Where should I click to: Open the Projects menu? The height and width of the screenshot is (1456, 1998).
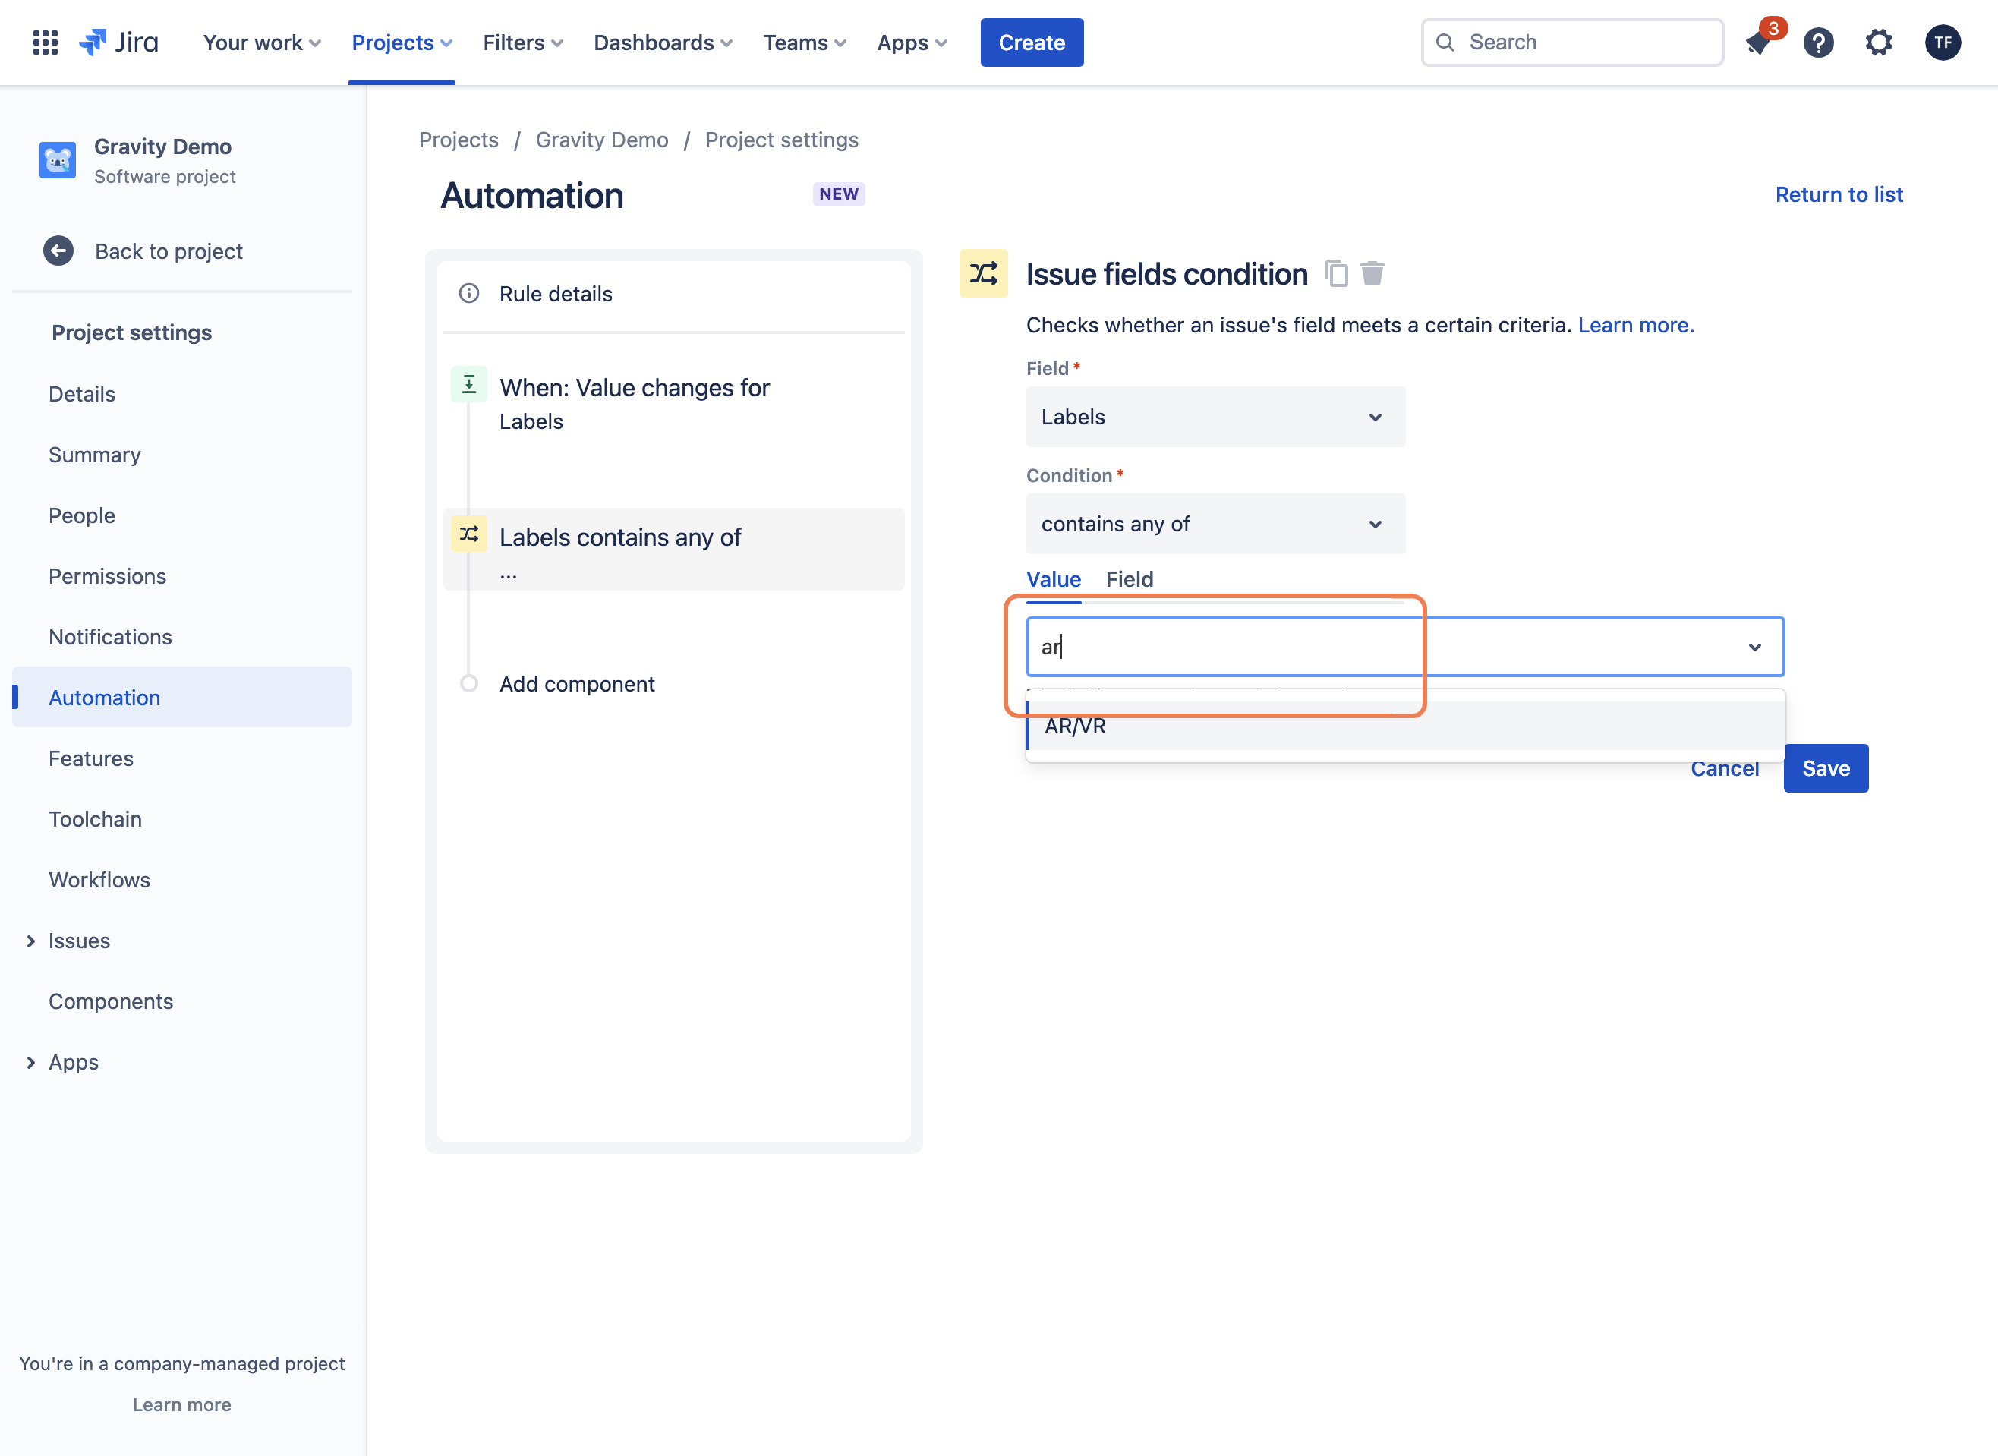click(402, 43)
